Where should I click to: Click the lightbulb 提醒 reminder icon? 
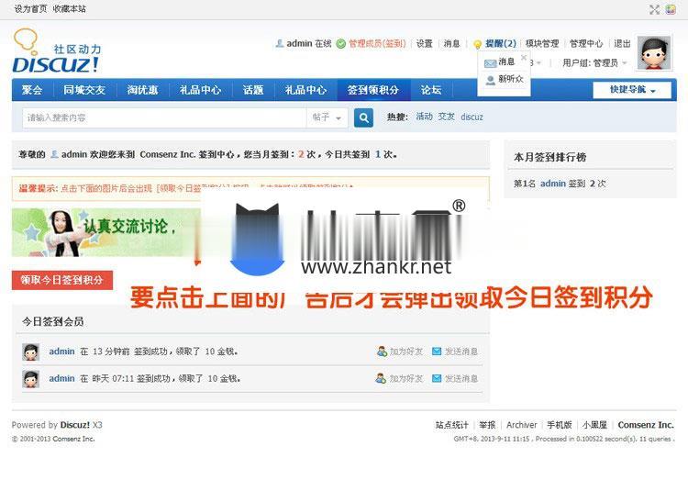tap(477, 44)
